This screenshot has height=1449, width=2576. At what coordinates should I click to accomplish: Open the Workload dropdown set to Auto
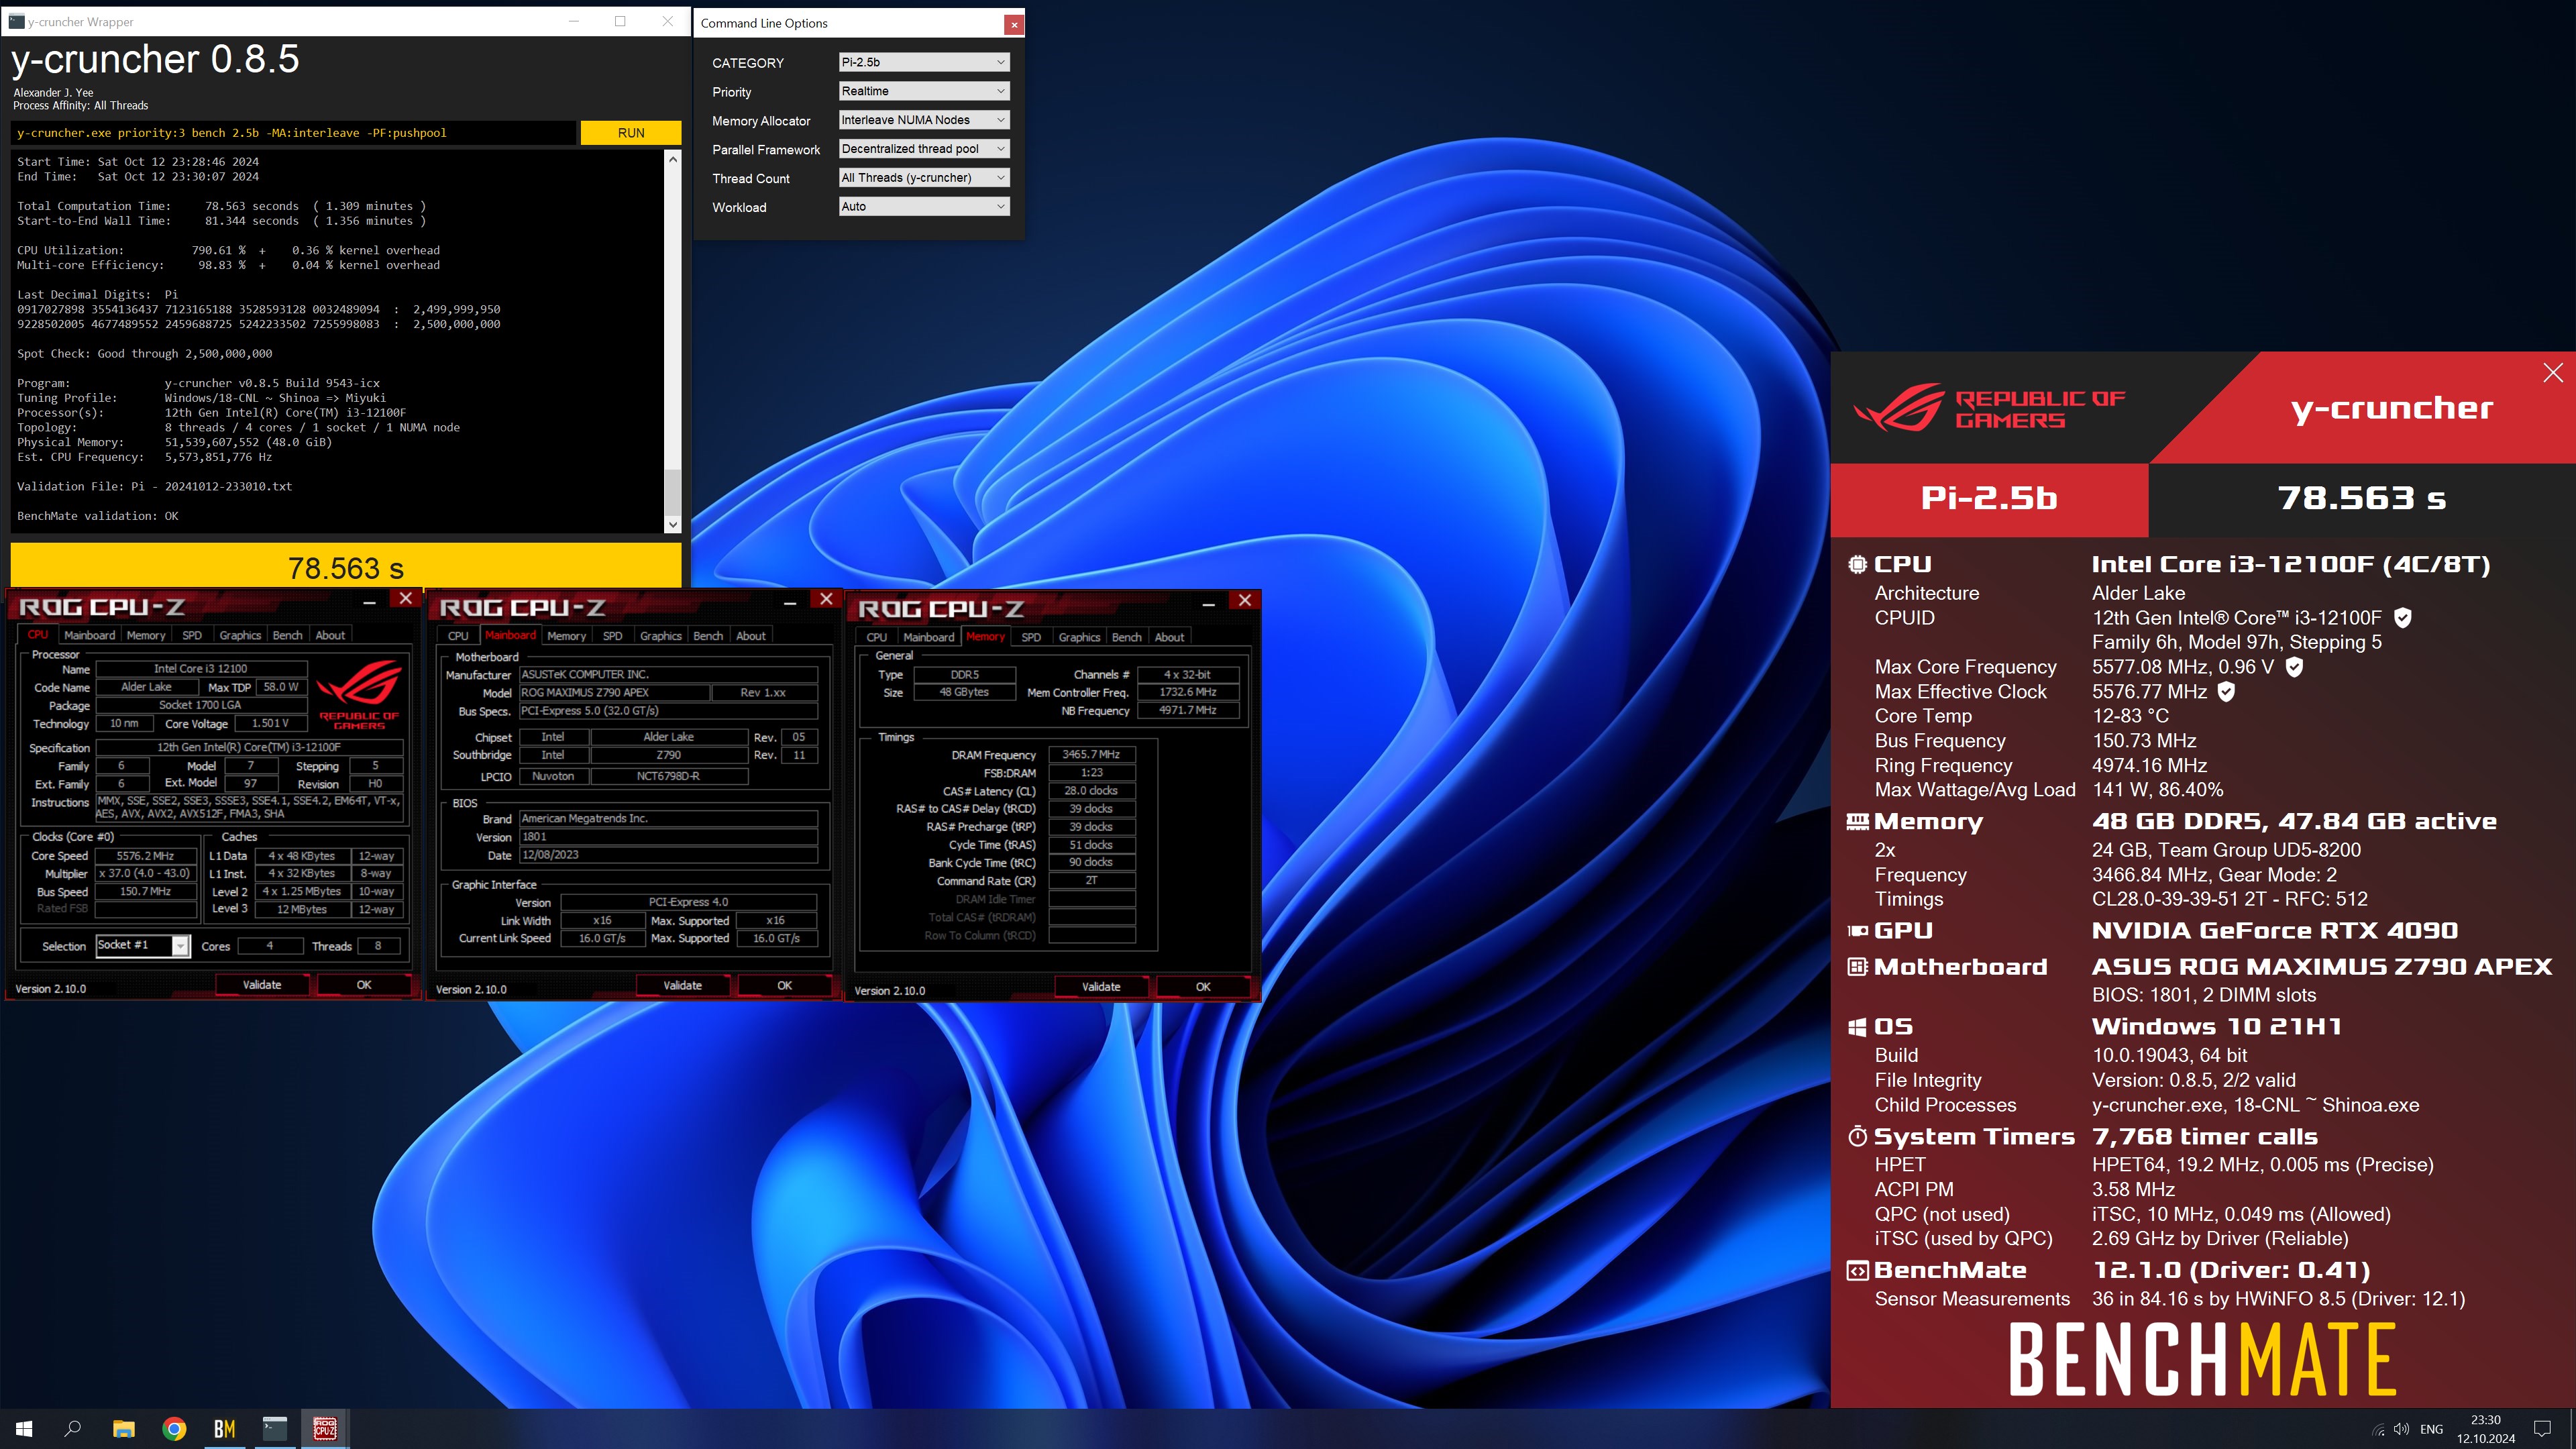pyautogui.click(x=923, y=207)
